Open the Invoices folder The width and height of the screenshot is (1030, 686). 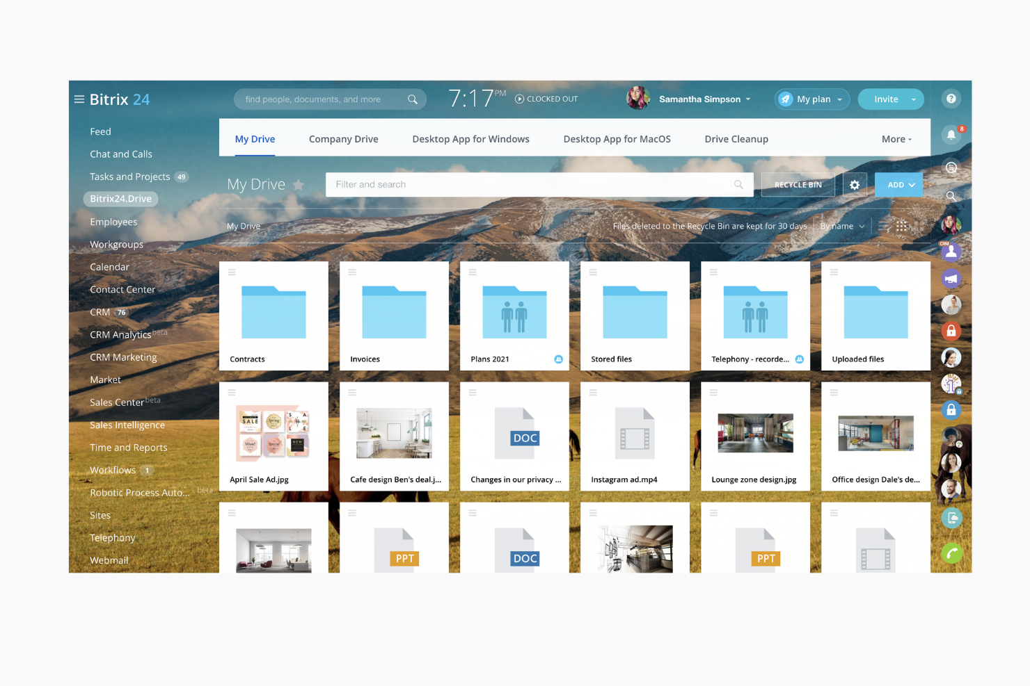point(394,316)
